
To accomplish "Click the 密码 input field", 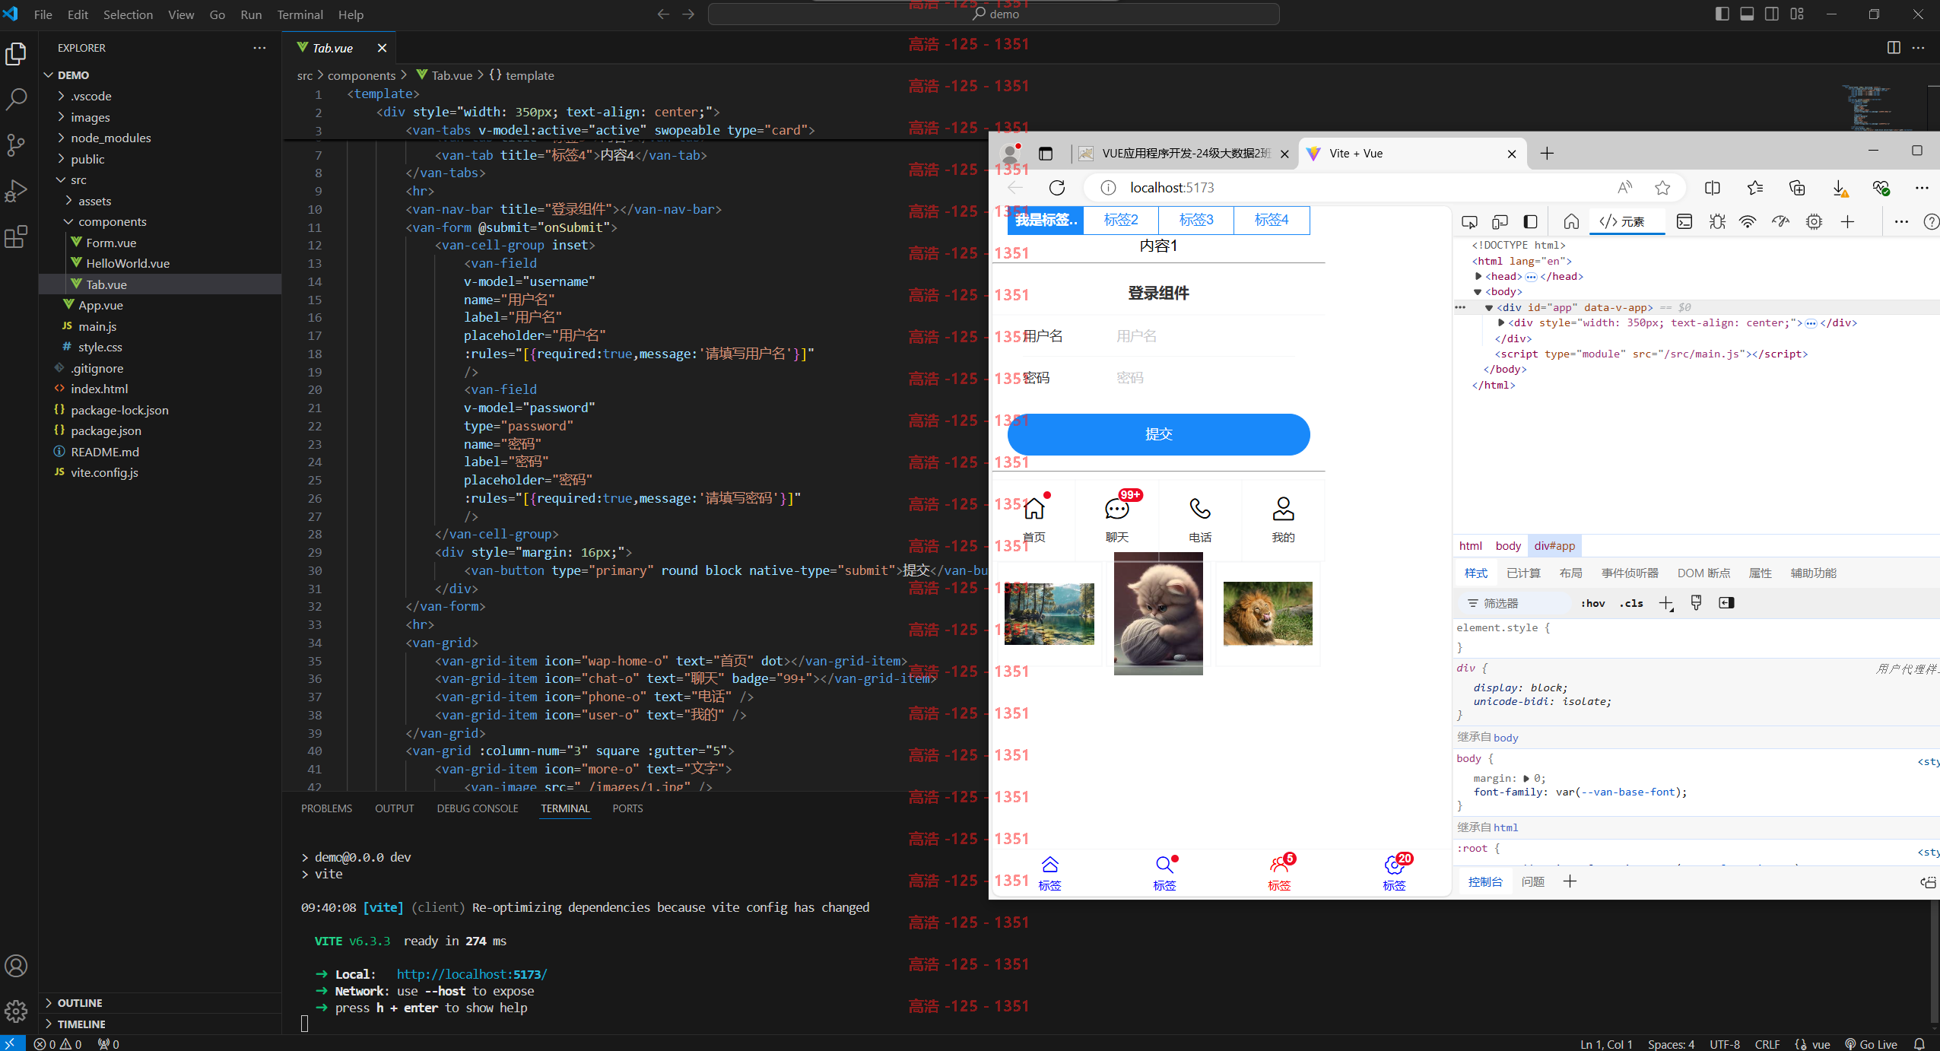I will coord(1205,378).
